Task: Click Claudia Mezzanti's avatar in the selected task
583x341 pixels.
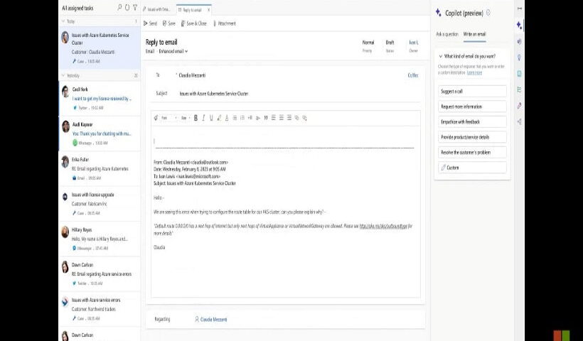Action: point(65,37)
